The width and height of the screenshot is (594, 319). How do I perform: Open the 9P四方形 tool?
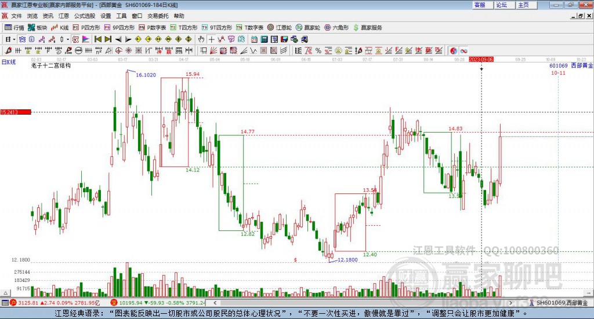[119, 28]
